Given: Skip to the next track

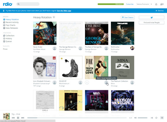Looking at the screenshot, I should [x=23, y=118].
